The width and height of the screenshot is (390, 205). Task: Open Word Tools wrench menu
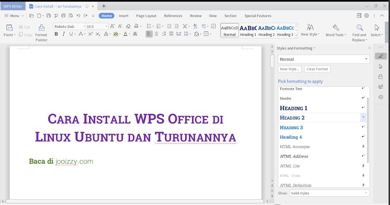(336, 31)
